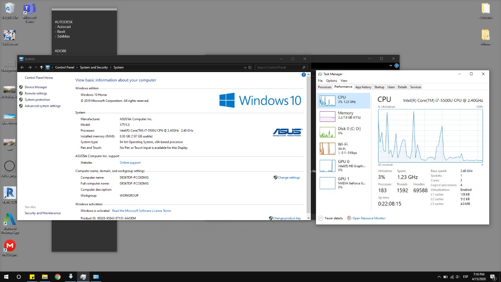Open Google Chrome from the taskbar

(x=58, y=277)
